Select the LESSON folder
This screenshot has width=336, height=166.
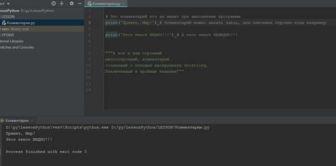point(8,17)
